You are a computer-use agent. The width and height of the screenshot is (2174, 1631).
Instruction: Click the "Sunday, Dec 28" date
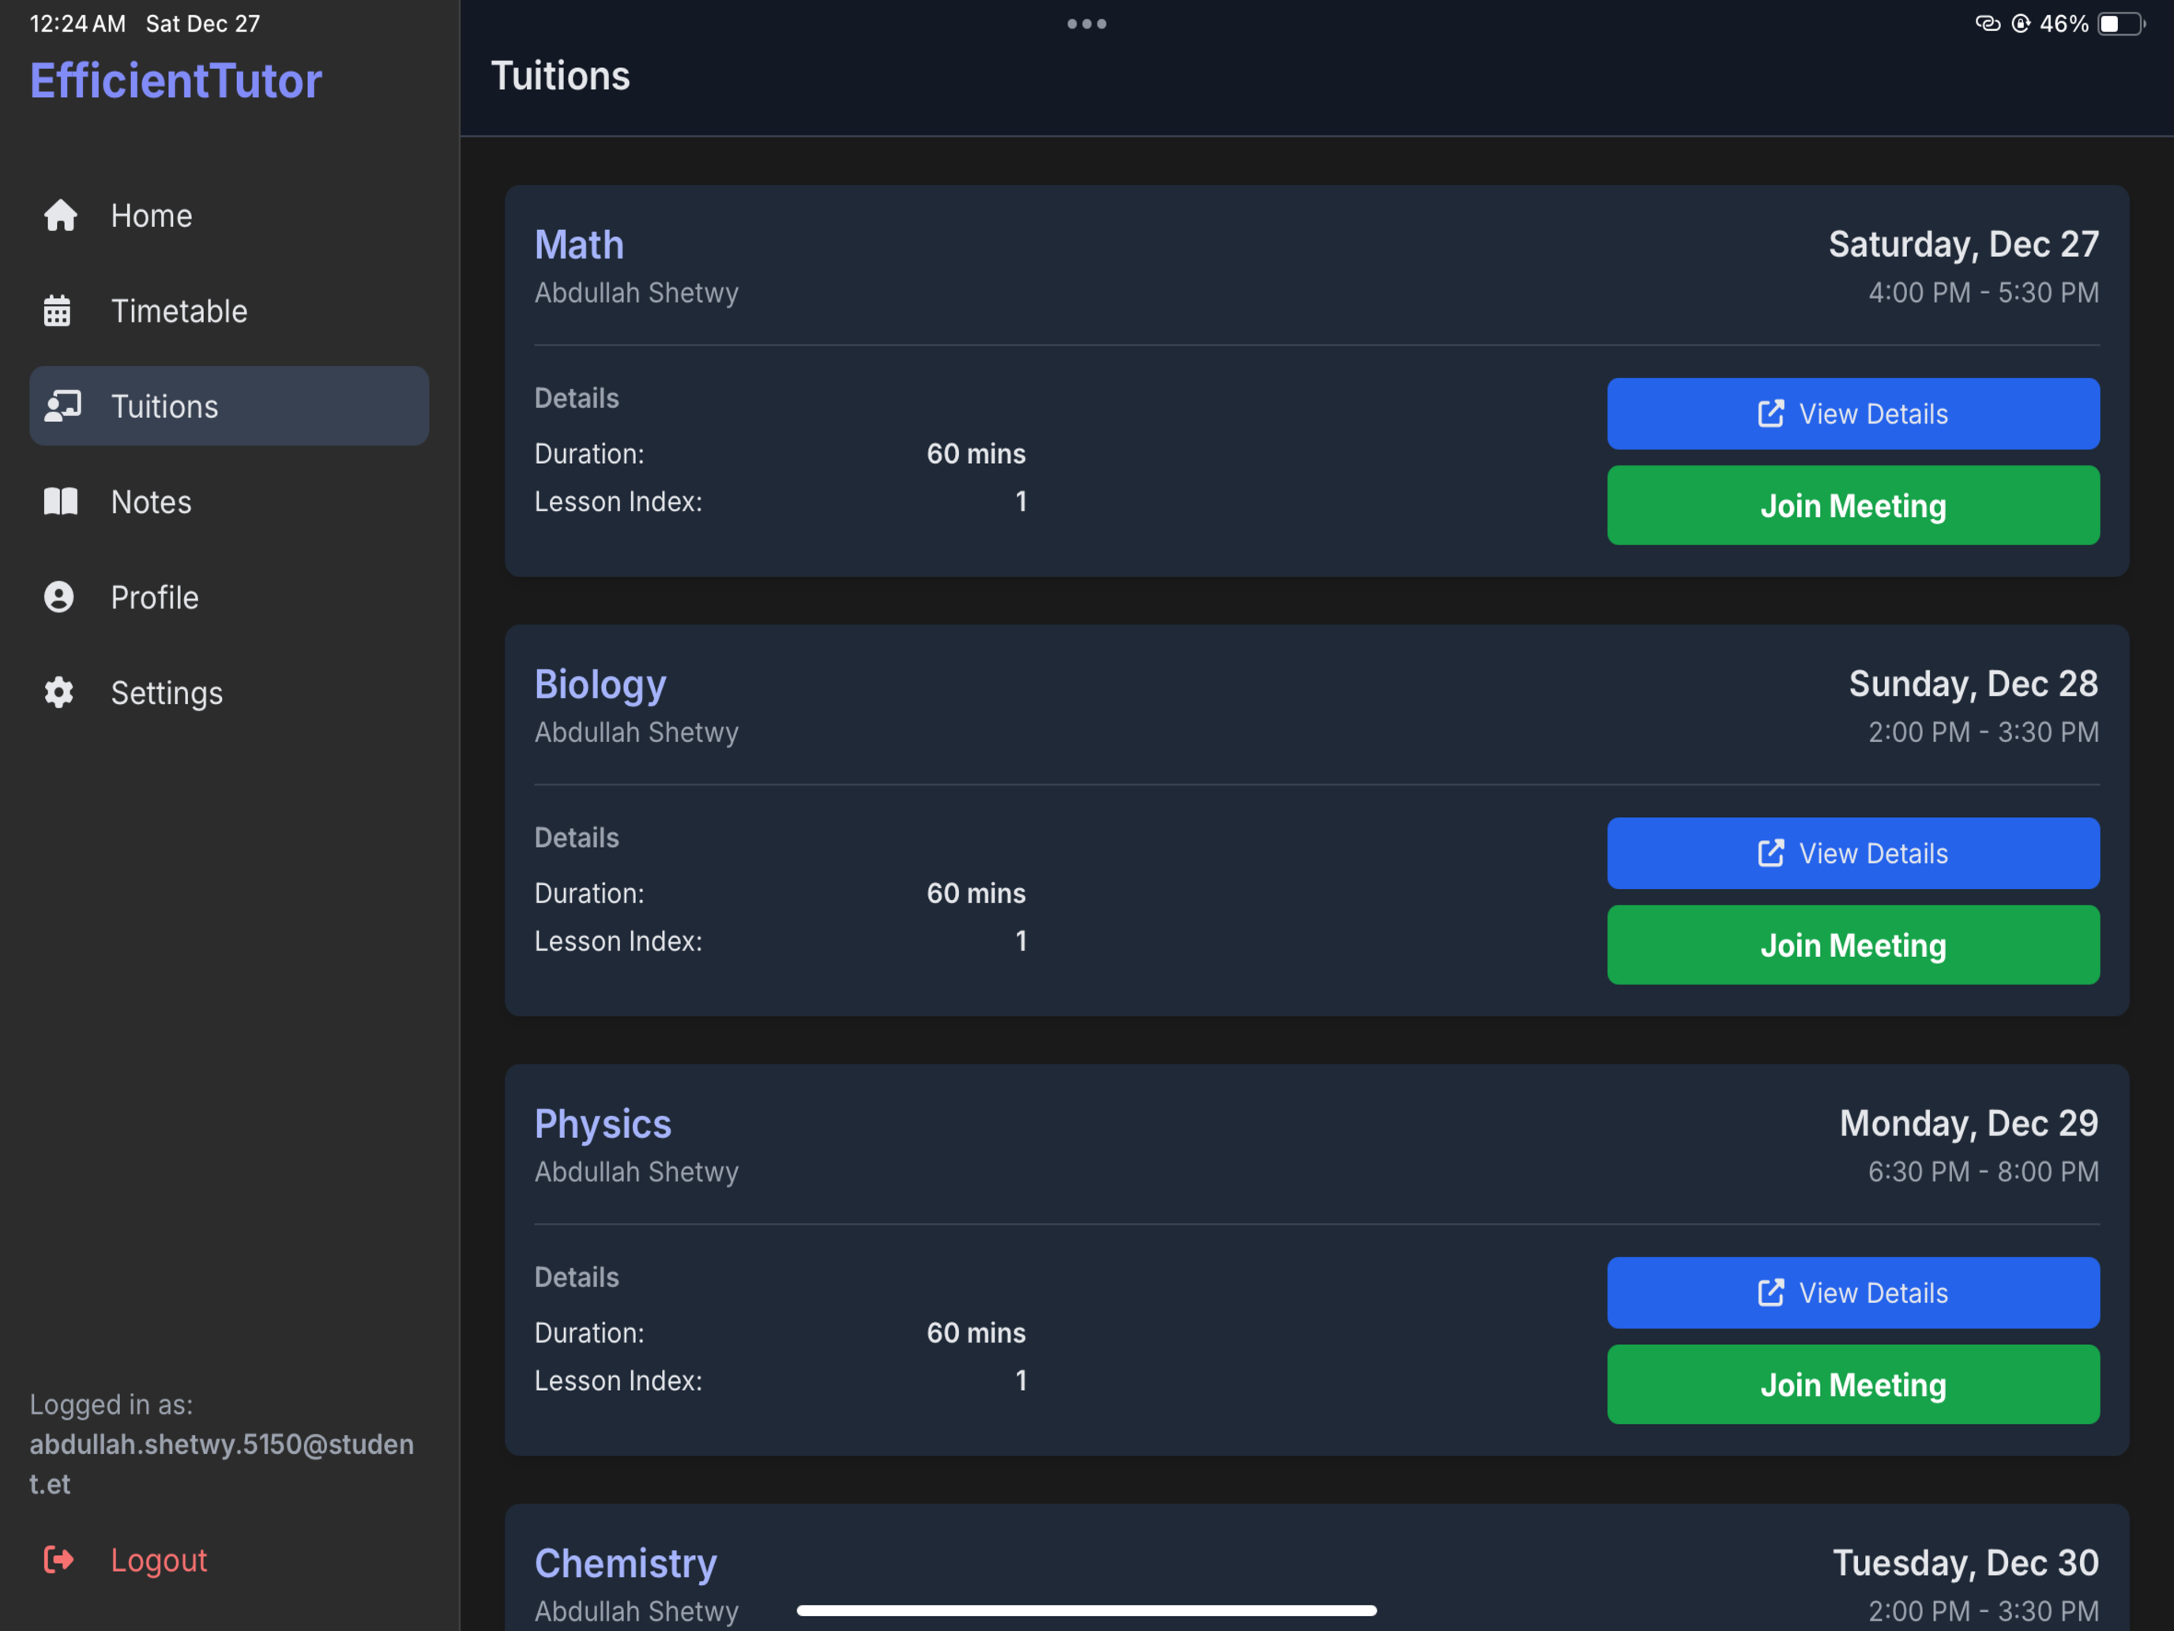(x=1973, y=684)
